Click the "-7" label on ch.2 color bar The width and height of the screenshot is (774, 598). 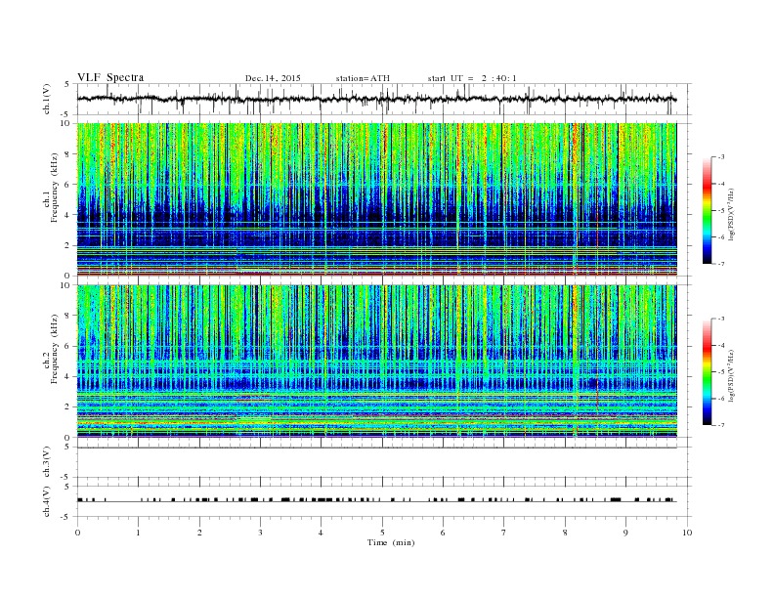click(720, 425)
